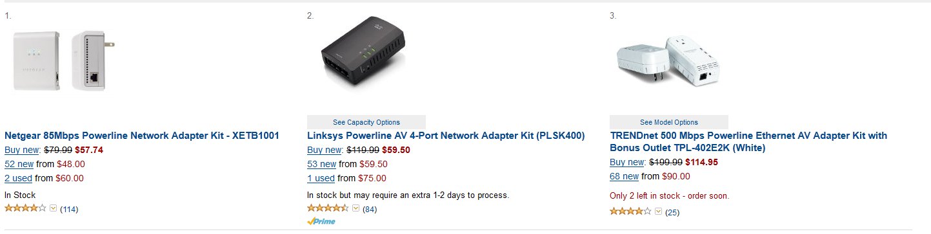Click Netgear star rating icon
931x234 pixels.
click(x=26, y=208)
